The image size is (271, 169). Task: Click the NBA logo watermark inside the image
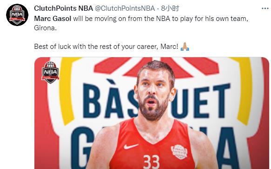click(50, 73)
